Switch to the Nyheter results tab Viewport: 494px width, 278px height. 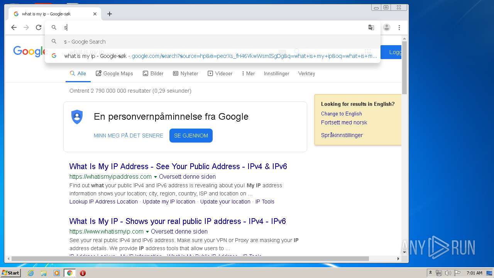pos(186,73)
